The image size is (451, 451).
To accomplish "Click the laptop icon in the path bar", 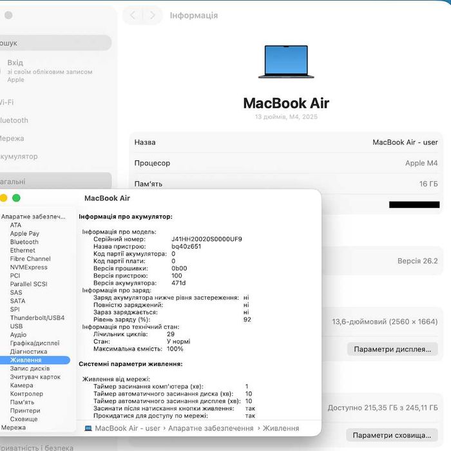I will point(88,428).
